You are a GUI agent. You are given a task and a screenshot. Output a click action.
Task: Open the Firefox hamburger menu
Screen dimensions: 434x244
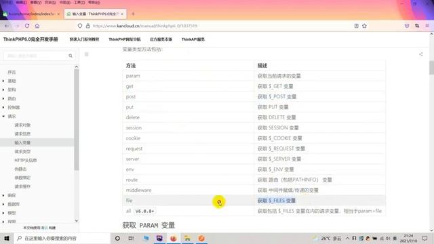427,26
